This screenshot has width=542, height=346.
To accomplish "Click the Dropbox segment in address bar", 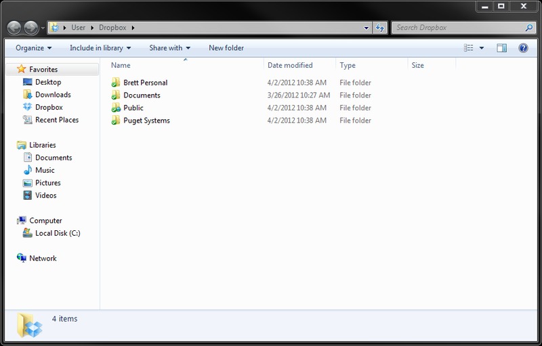I will [113, 28].
